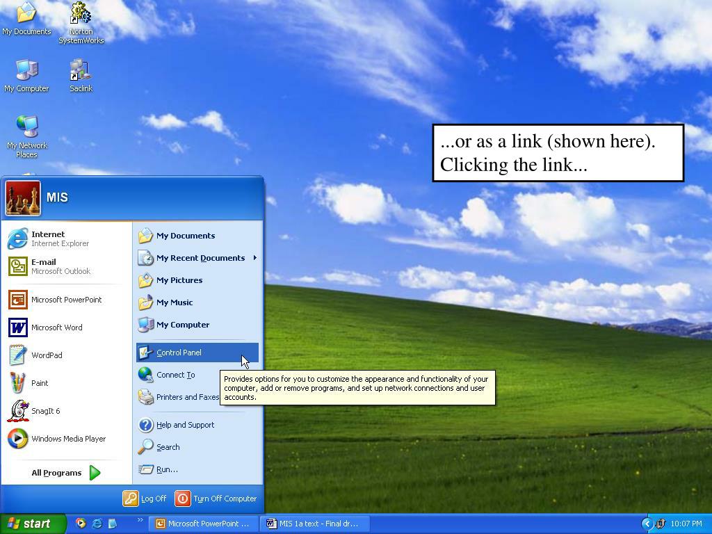
Task: Expand My Recent Documents submenu arrow
Action: click(255, 258)
